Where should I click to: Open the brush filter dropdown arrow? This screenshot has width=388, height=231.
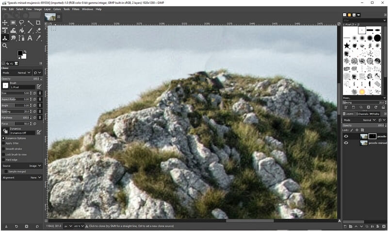tap(385, 20)
